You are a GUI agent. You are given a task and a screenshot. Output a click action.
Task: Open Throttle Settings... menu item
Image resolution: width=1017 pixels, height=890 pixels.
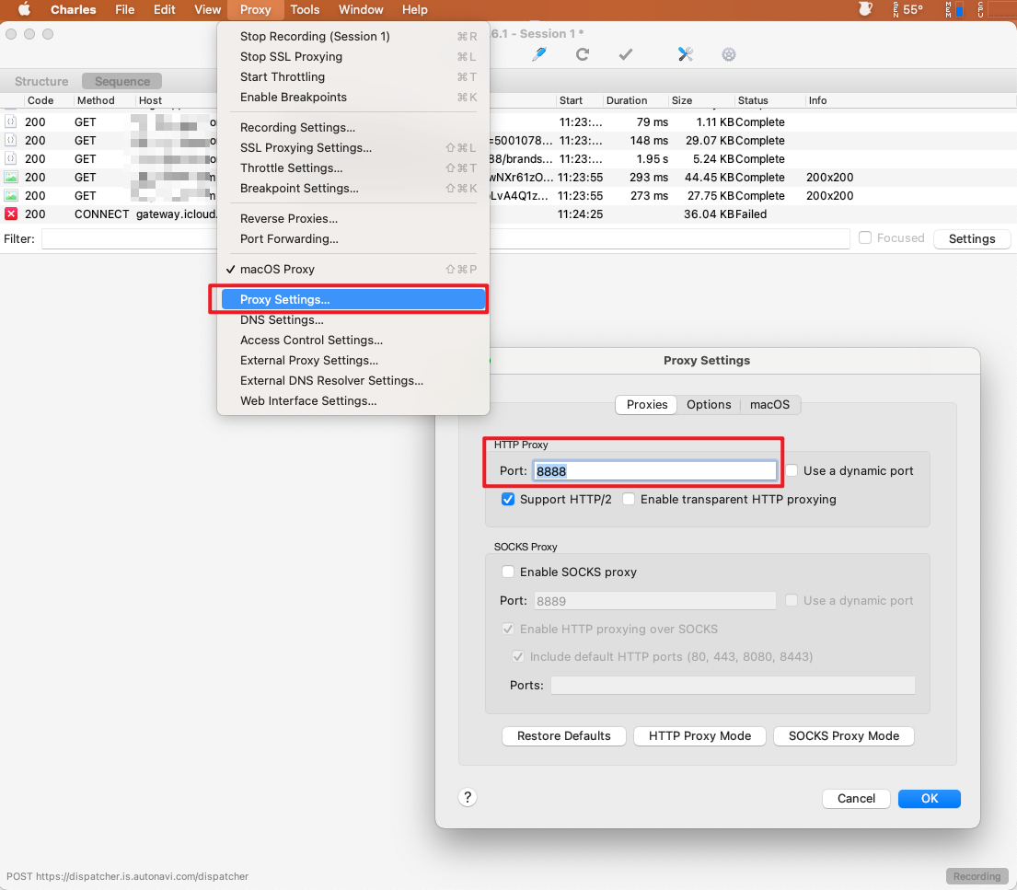coord(352,168)
